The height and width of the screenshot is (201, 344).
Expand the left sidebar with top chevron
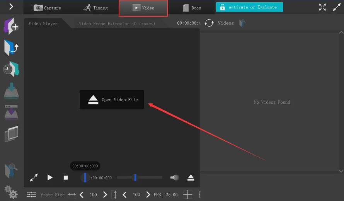point(11,7)
